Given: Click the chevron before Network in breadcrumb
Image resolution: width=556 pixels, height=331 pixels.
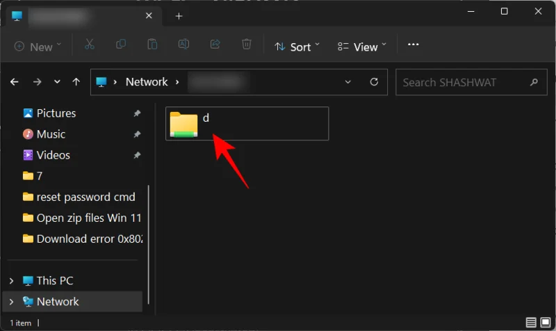Looking at the screenshot, I should [x=115, y=82].
